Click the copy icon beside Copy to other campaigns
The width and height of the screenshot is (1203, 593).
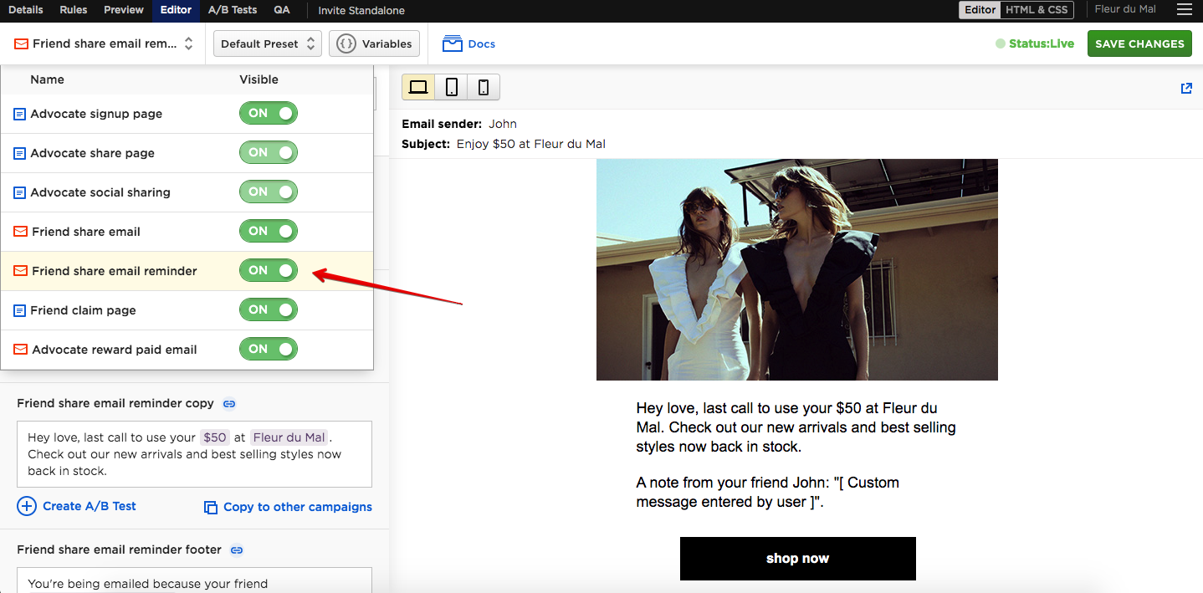coord(211,507)
